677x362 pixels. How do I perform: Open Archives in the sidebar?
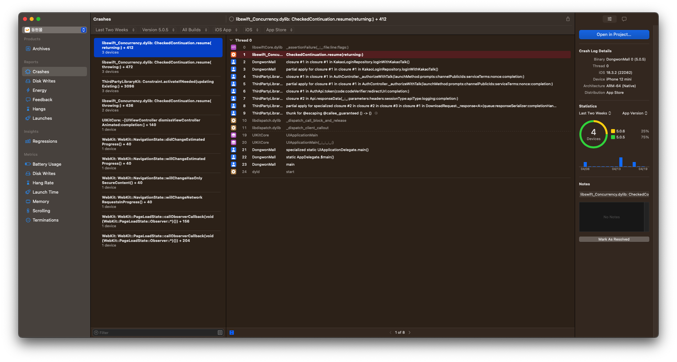41,49
